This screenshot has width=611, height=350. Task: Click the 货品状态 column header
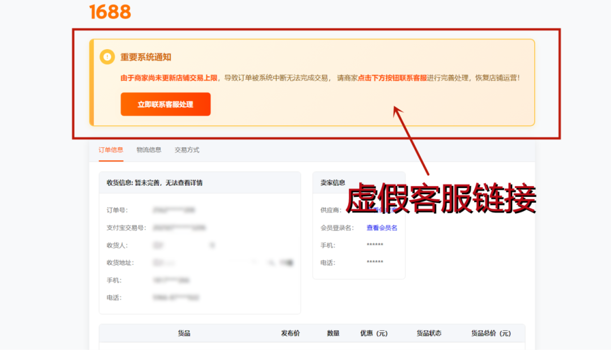click(x=429, y=334)
